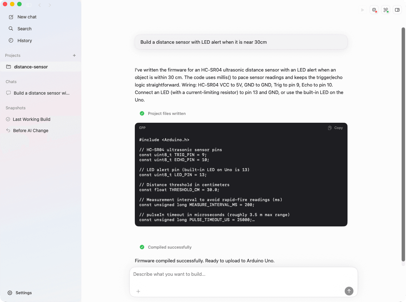Image resolution: width=406 pixels, height=302 pixels.
Task: Click the Chats section header
Action: pyautogui.click(x=11, y=82)
